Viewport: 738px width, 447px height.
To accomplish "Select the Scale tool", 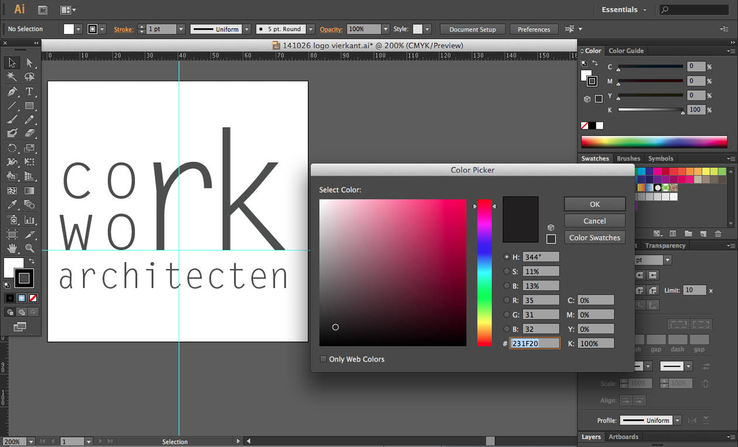I will pyautogui.click(x=29, y=149).
